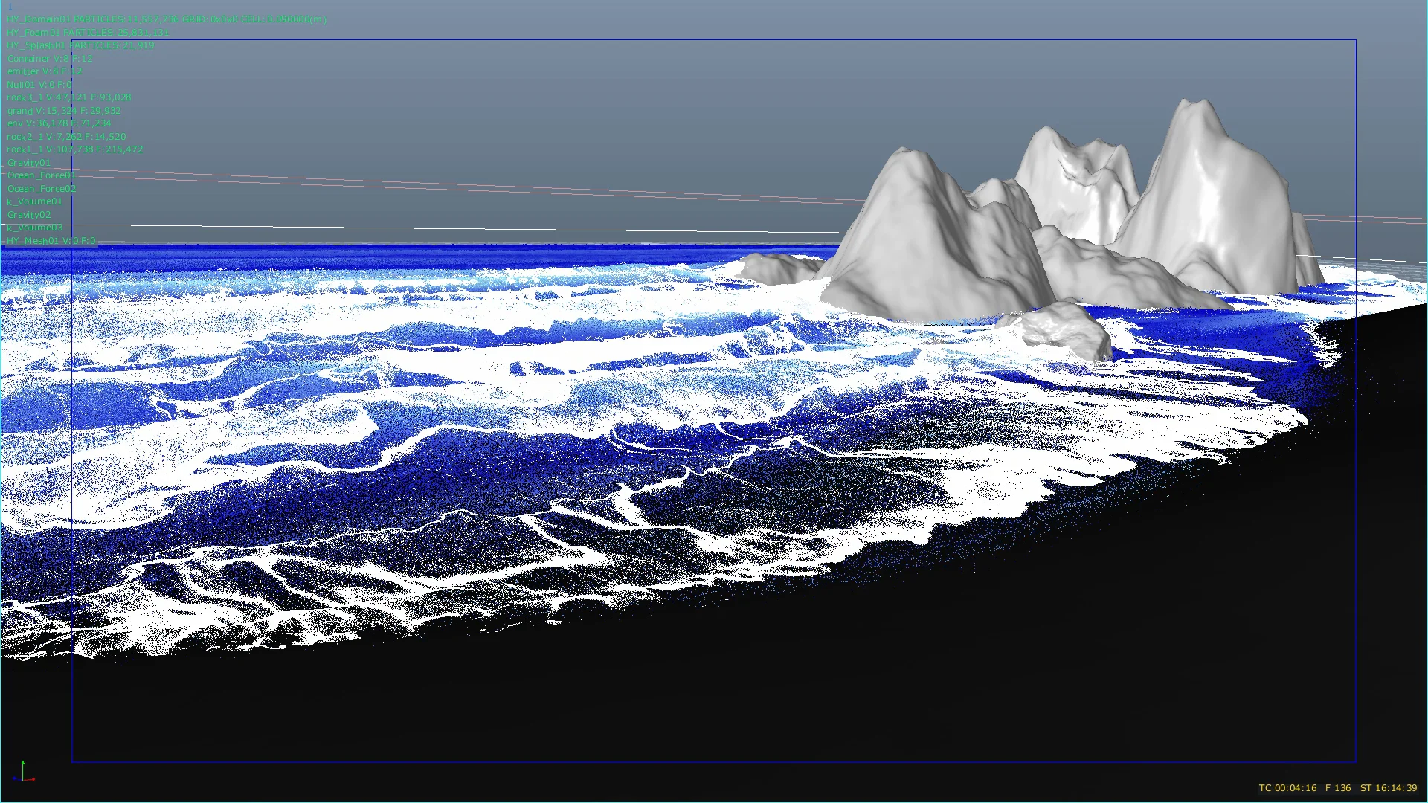Select the k_Volume01 label
The image size is (1428, 803).
pos(35,201)
